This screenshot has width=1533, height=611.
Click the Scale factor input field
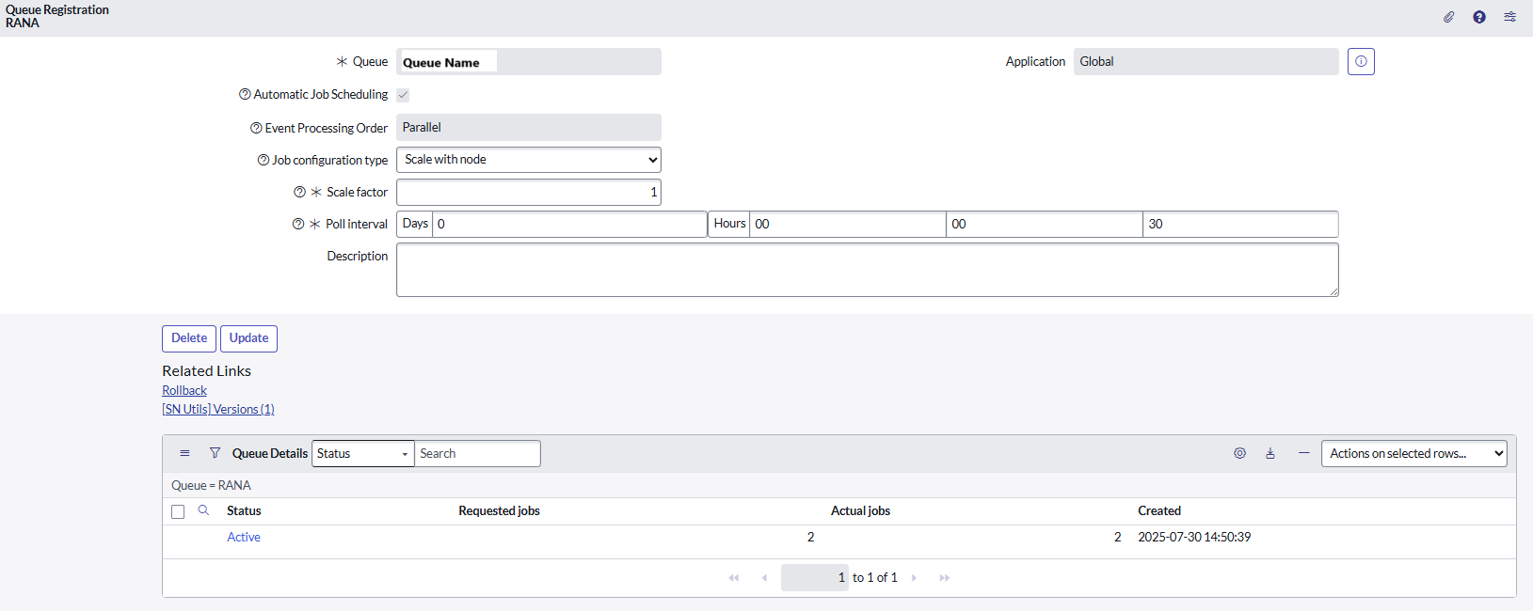528,193
